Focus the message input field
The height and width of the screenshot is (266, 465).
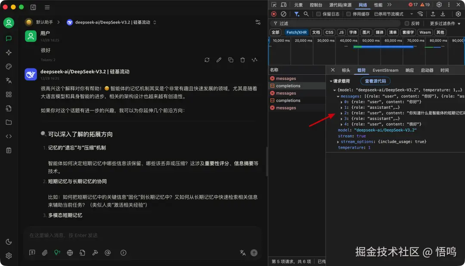tap(143, 235)
